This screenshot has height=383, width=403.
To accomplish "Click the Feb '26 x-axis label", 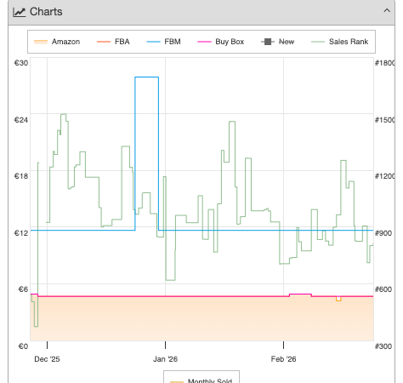I will tap(283, 359).
